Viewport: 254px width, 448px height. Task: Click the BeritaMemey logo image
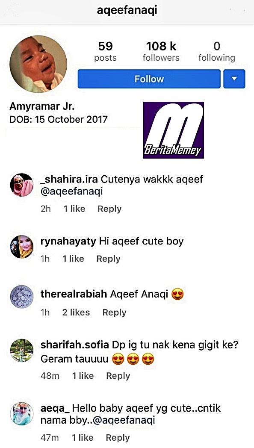(174, 130)
